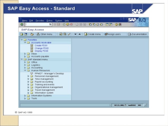The width and height of the screenshot is (168, 126).
Task: Select PPMDT - Manager's Desktop transaction
Action: 49,73
